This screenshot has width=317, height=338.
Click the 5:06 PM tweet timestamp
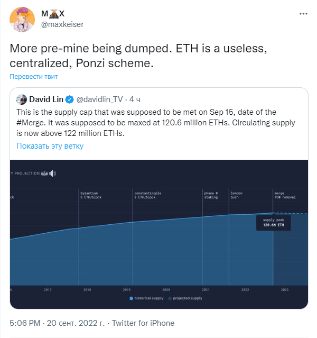point(25,323)
